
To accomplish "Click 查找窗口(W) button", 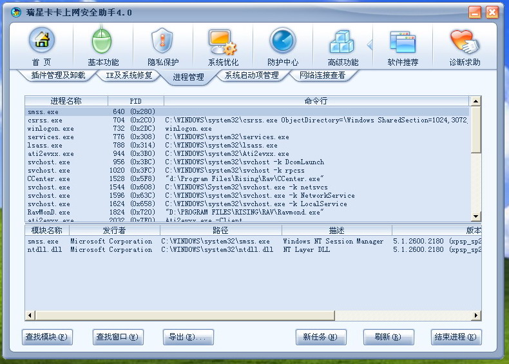I will point(118,337).
